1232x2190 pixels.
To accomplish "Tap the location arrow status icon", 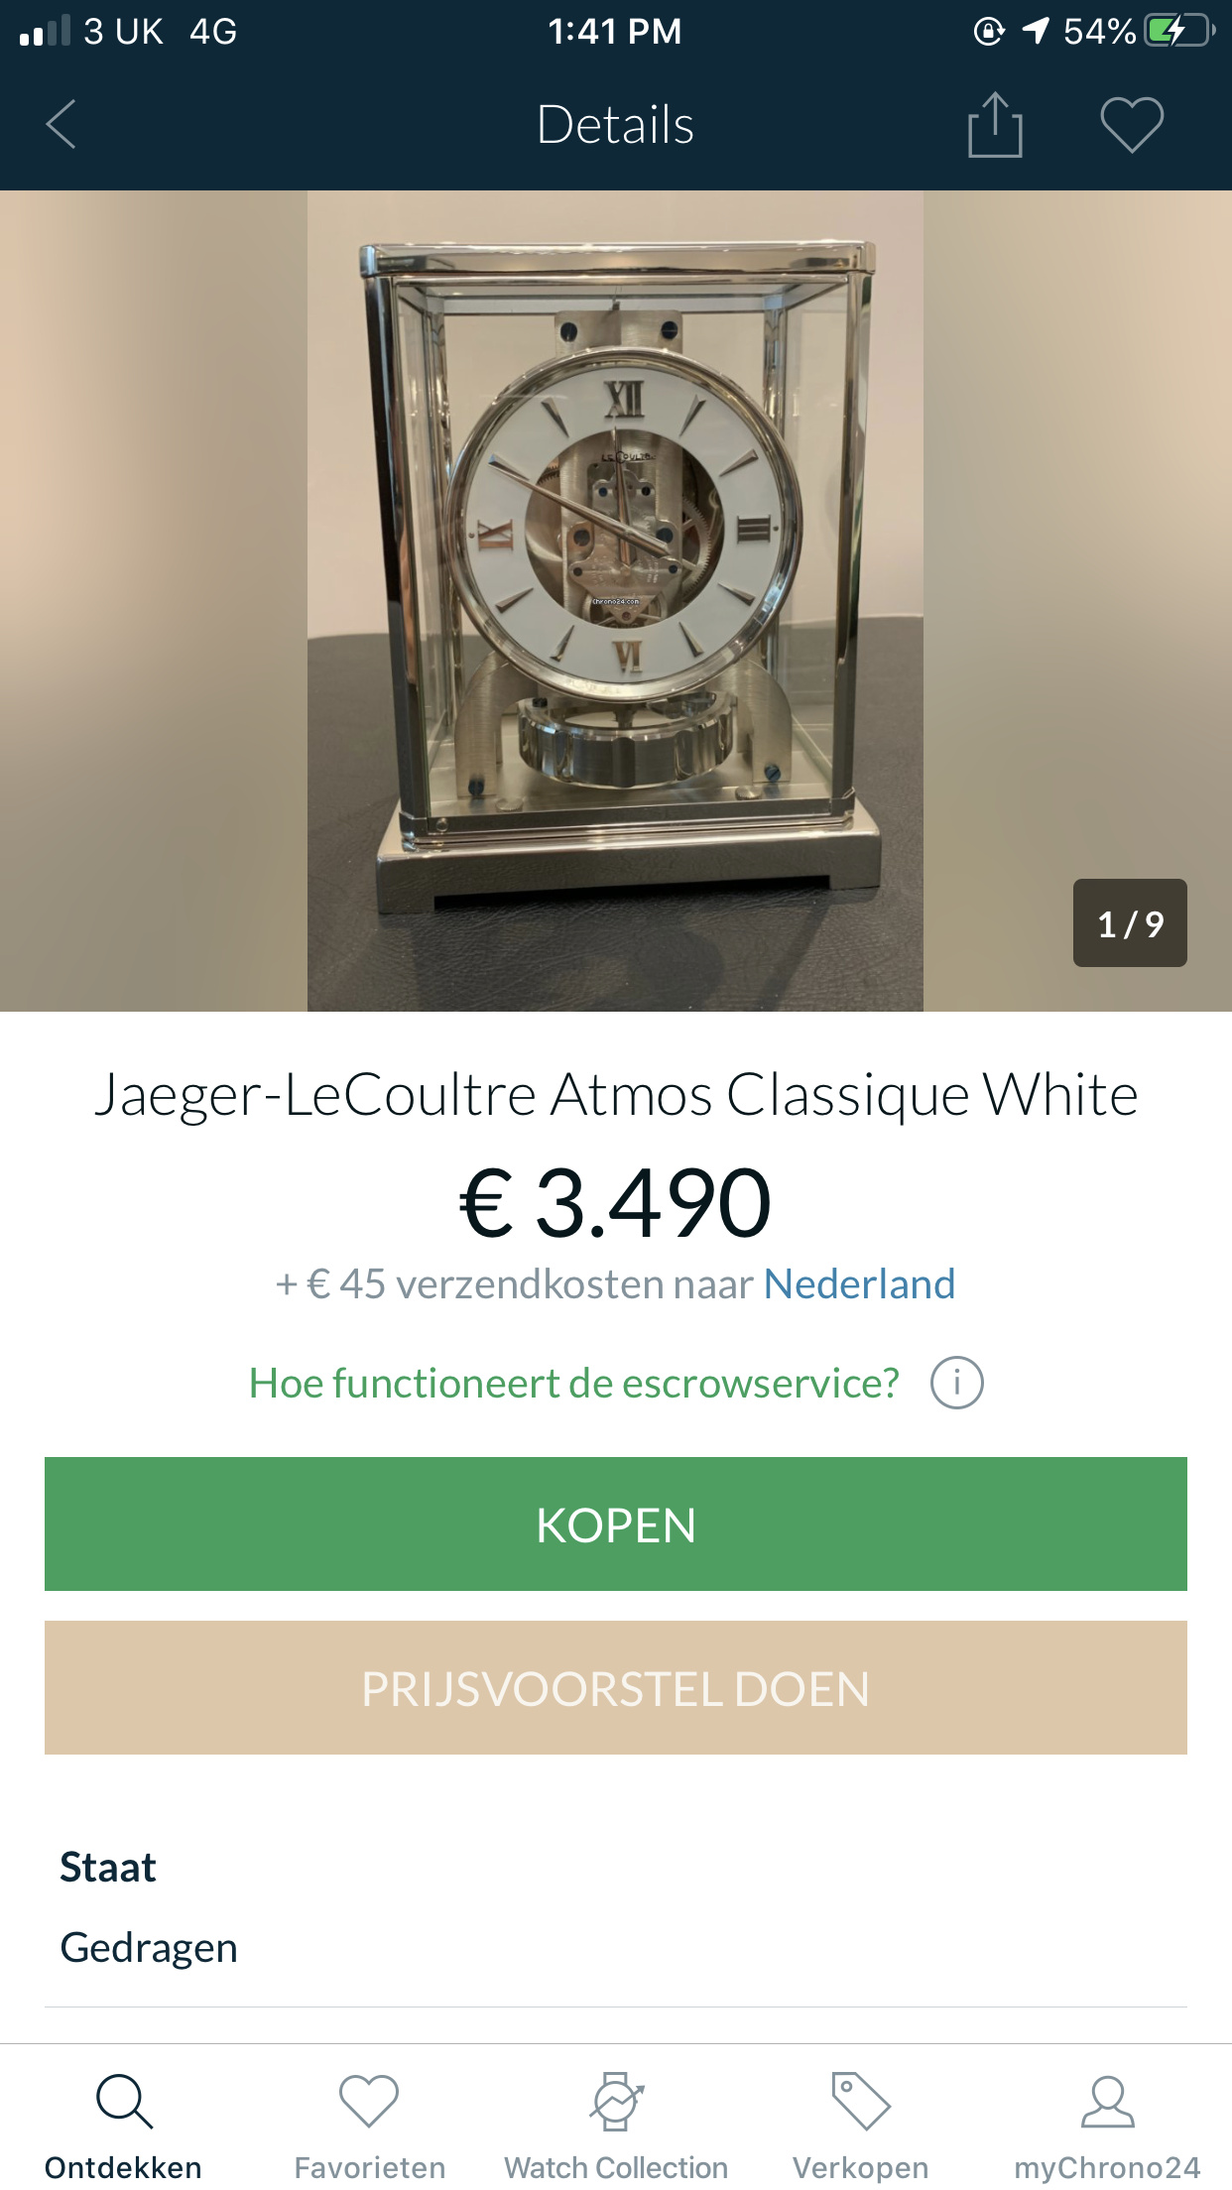I will point(1036,31).
